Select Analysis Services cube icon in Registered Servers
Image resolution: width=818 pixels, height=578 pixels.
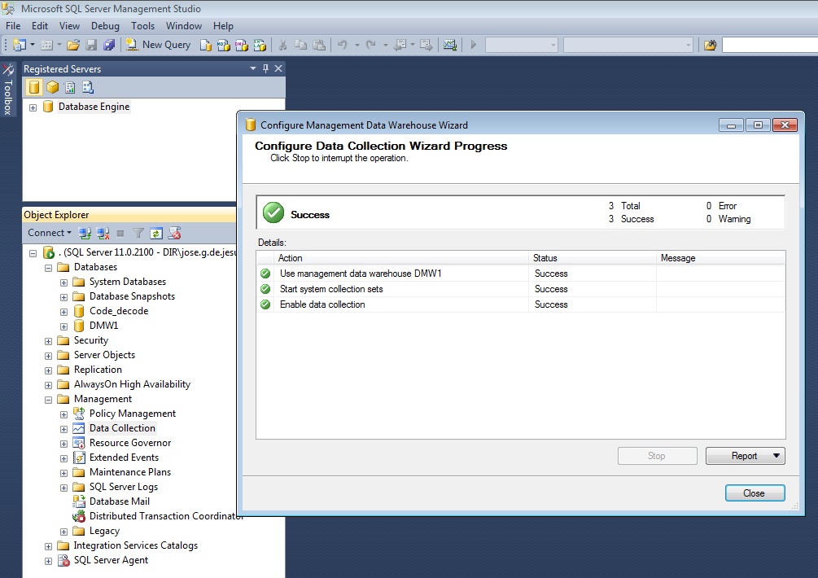point(52,87)
